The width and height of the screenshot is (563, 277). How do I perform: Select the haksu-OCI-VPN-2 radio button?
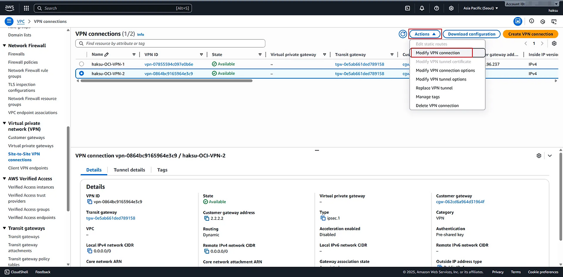pyautogui.click(x=81, y=73)
